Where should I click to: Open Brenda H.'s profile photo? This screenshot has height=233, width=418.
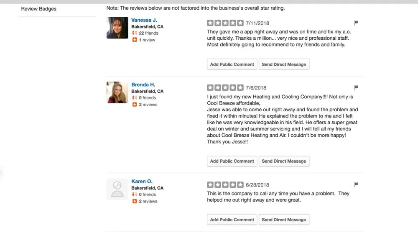117,92
